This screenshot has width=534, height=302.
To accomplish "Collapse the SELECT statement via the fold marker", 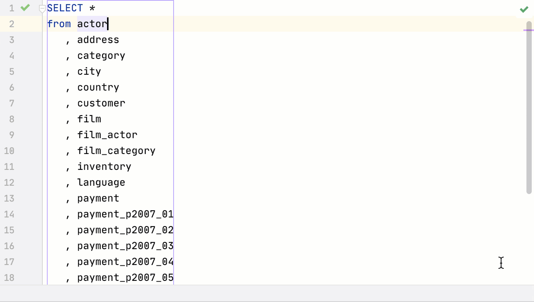I will [x=42, y=8].
